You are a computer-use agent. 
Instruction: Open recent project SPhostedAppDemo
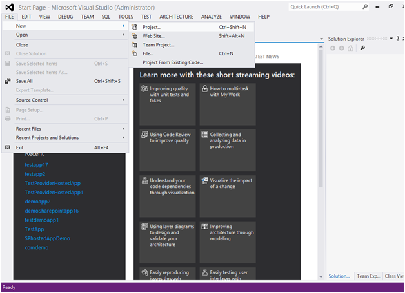coord(47,238)
